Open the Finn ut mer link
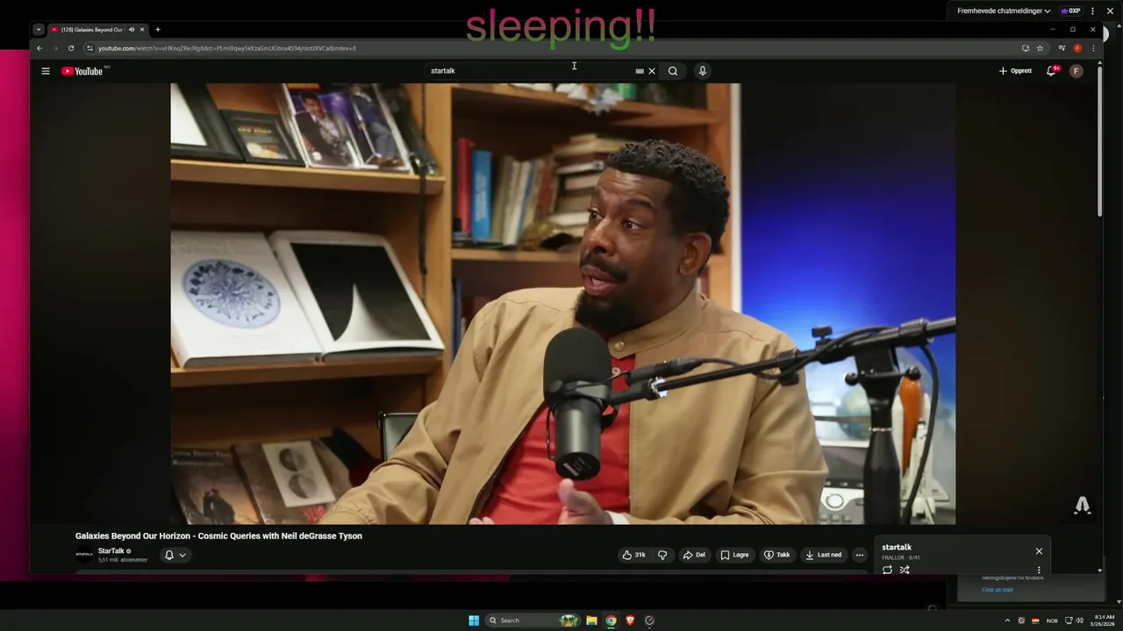 pyautogui.click(x=998, y=590)
